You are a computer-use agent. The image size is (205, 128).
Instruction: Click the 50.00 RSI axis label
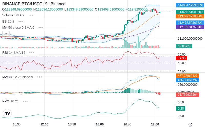tap(182, 63)
